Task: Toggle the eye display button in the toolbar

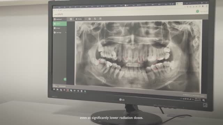Action: tap(79, 19)
